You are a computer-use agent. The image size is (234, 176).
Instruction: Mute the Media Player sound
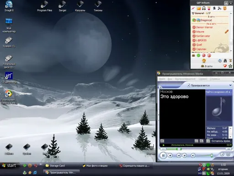(193, 155)
